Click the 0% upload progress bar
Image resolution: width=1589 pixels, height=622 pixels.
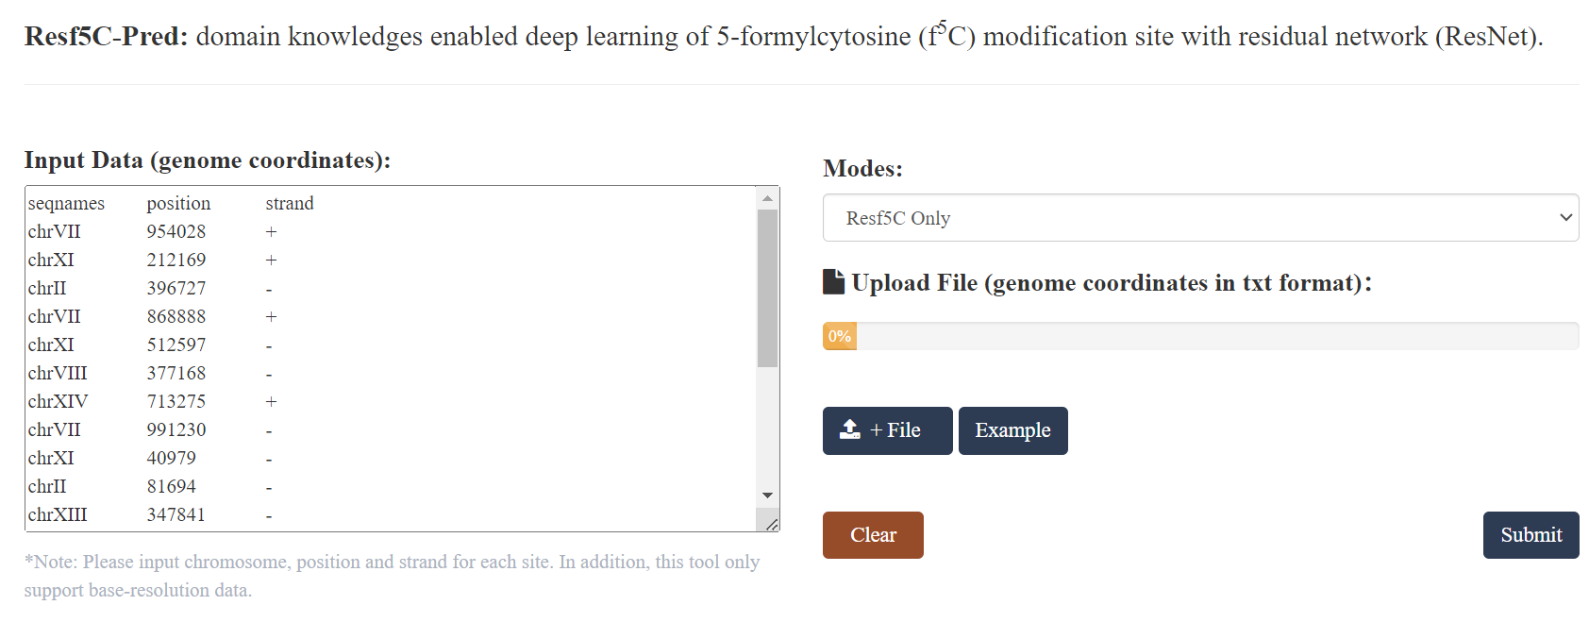pos(1200,336)
